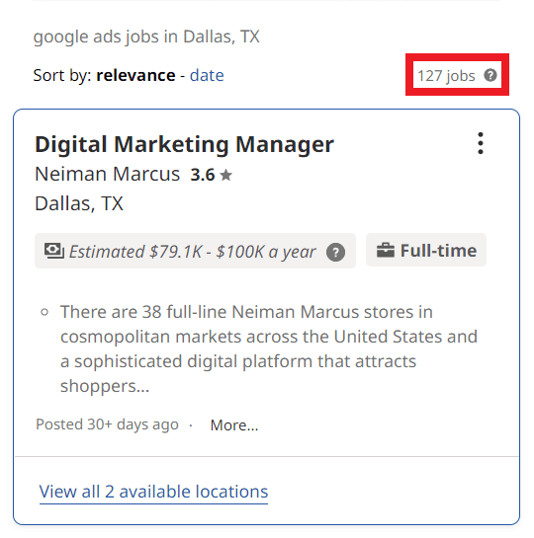Open help icon next to 127 jobs
The width and height of the screenshot is (534, 538).
(490, 75)
